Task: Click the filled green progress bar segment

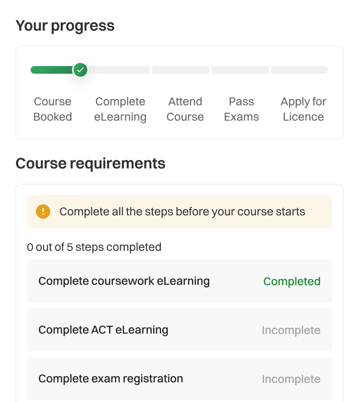Action: coord(52,70)
